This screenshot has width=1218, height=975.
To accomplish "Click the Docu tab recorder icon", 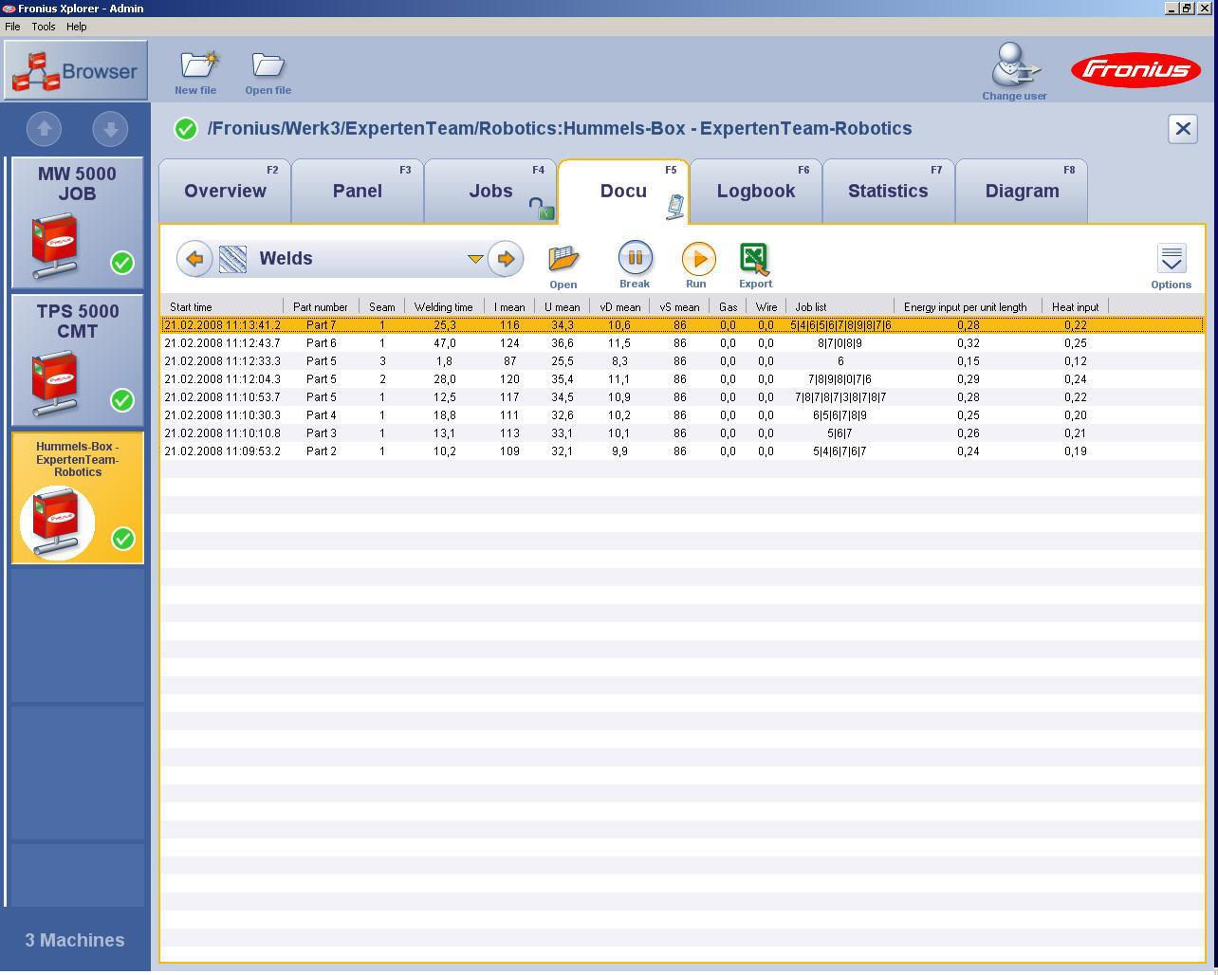I will click(675, 207).
